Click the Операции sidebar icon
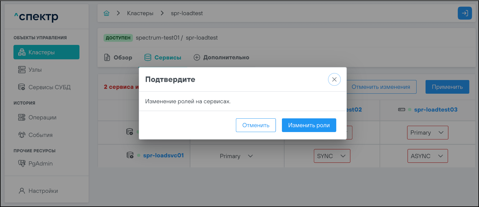This screenshot has height=207, width=479. [22, 117]
